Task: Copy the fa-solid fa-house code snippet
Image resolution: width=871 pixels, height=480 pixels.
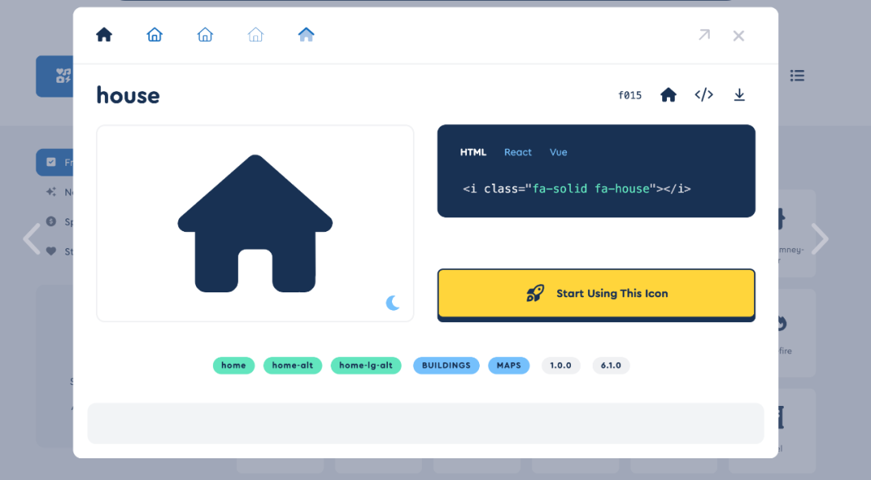Action: [x=577, y=188]
